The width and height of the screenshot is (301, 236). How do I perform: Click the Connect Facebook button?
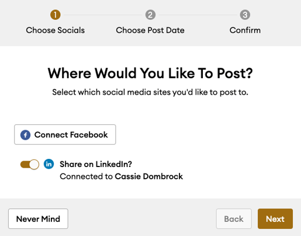pos(65,134)
